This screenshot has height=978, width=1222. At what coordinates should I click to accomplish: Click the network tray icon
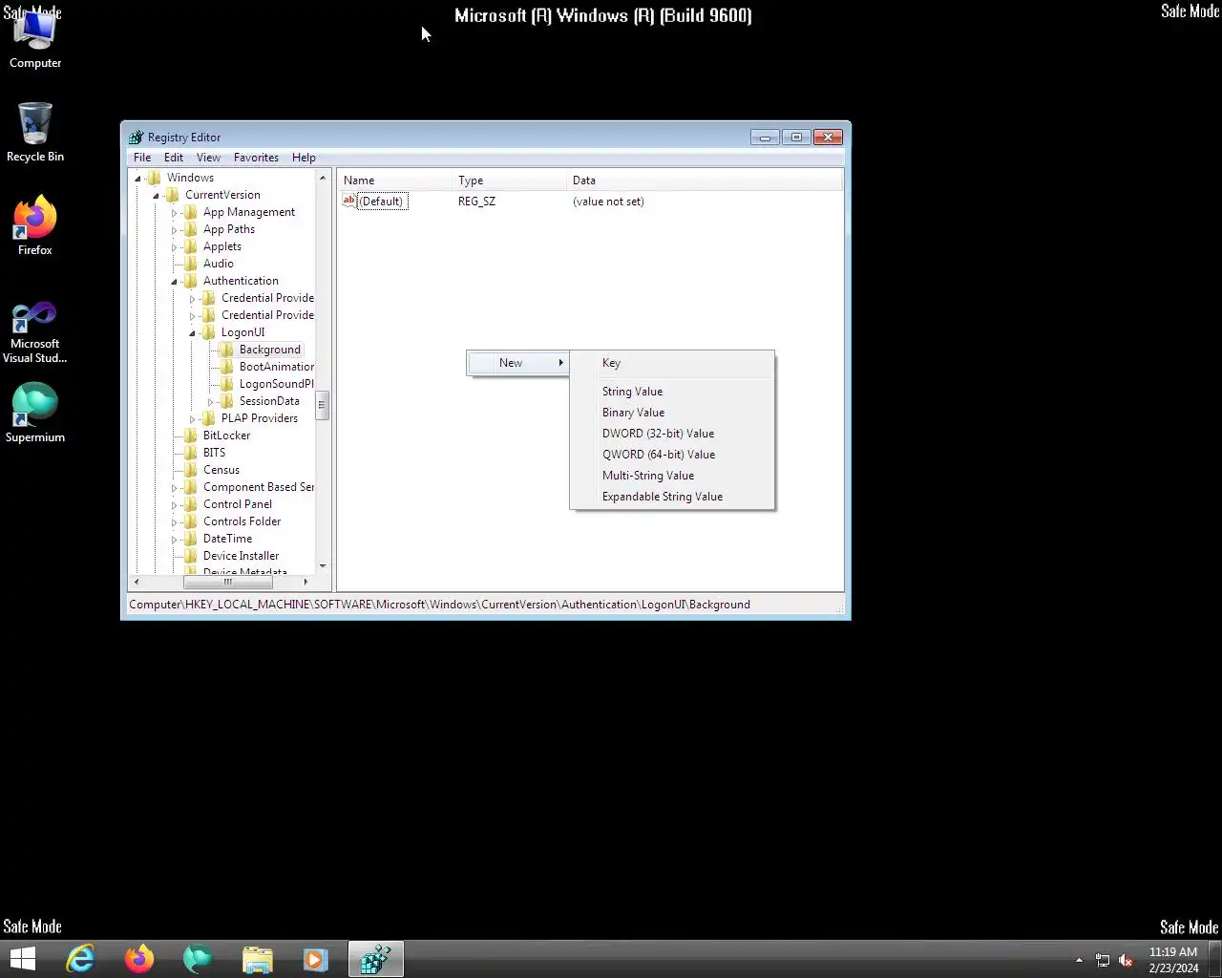click(x=1103, y=961)
